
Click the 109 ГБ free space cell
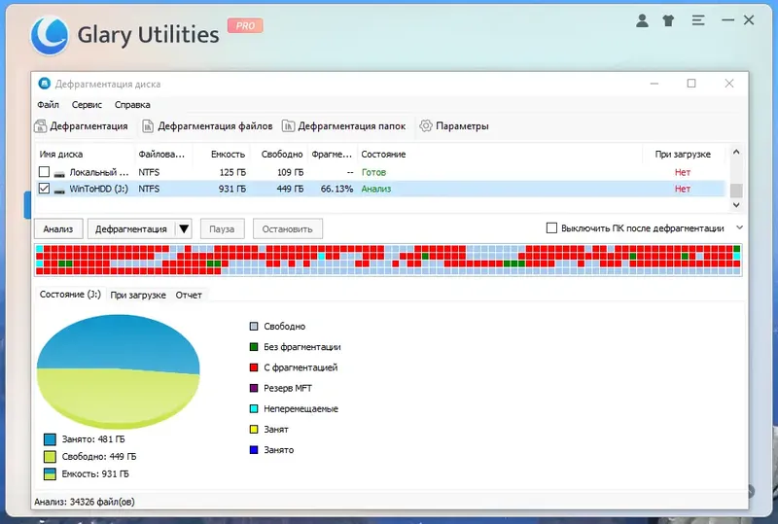pos(290,172)
